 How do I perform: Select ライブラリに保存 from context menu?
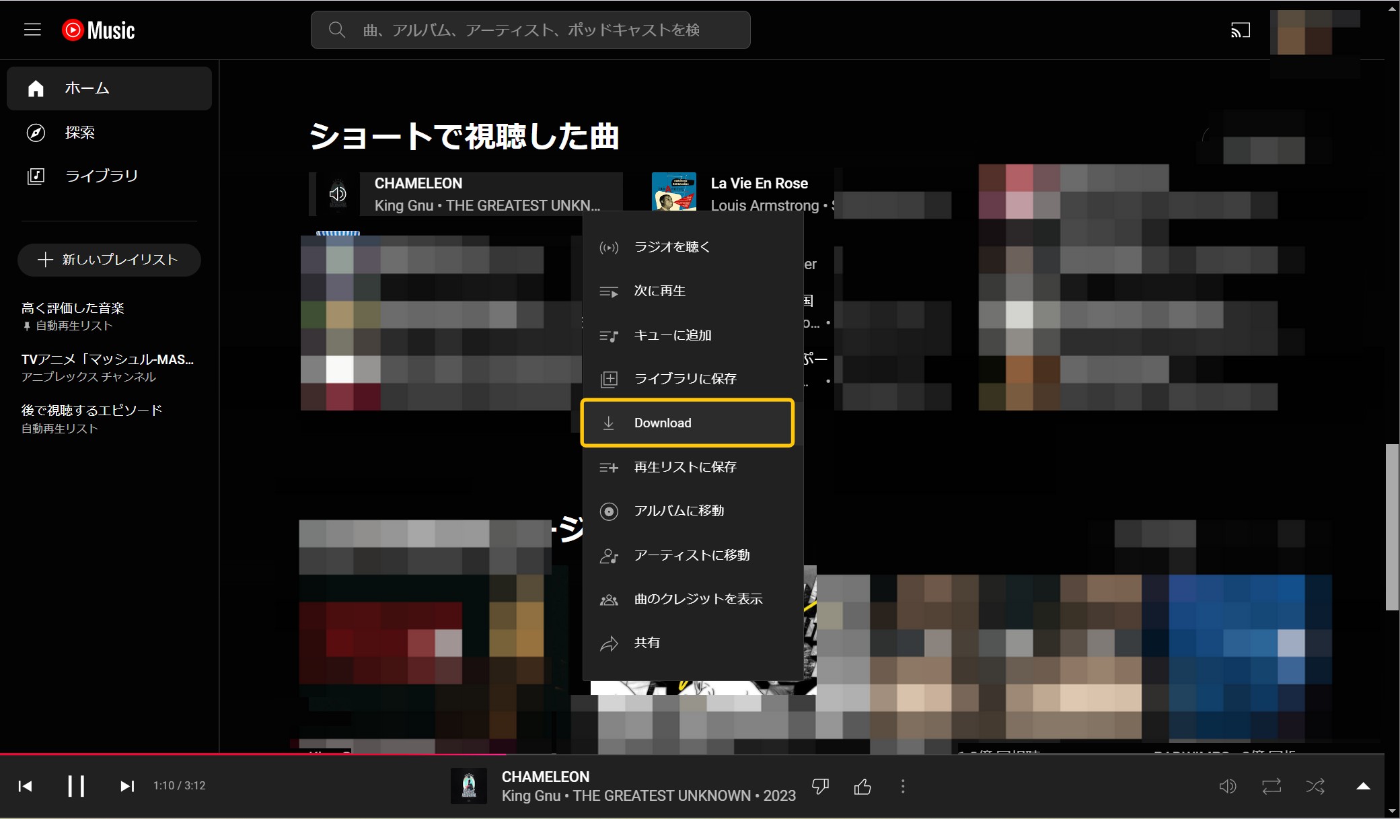693,379
